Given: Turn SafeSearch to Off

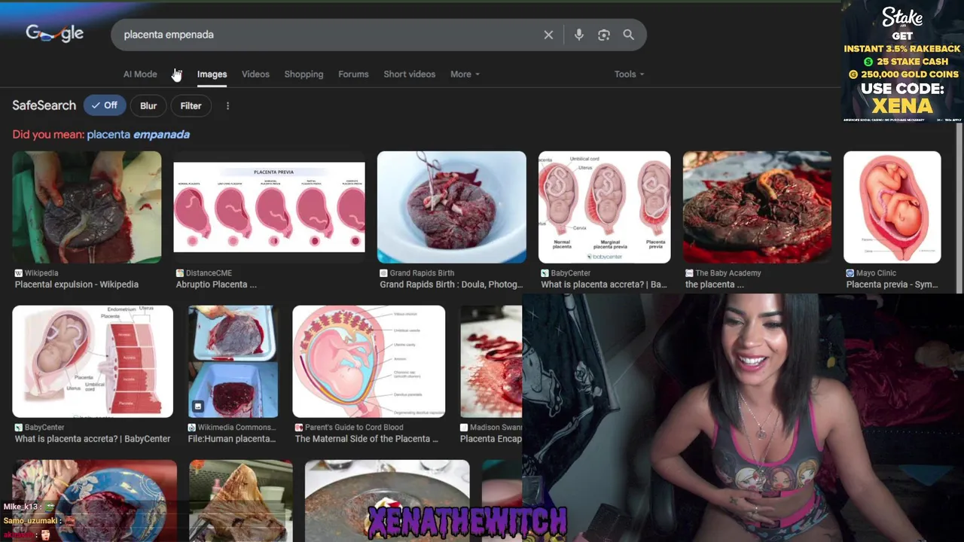Looking at the screenshot, I should (x=105, y=105).
